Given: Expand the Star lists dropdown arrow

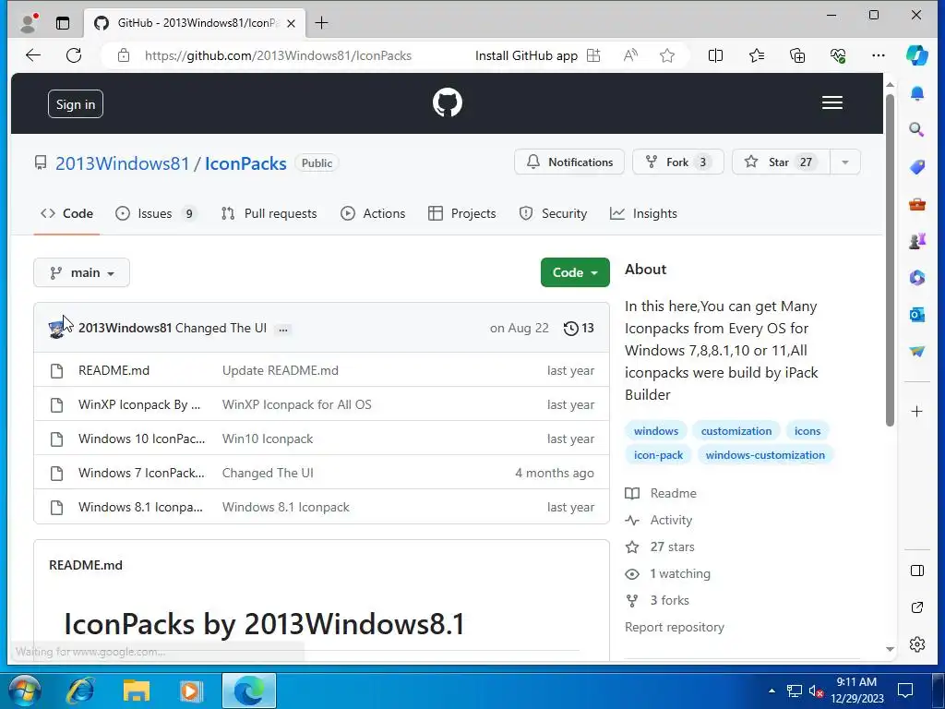Looking at the screenshot, I should 845,162.
